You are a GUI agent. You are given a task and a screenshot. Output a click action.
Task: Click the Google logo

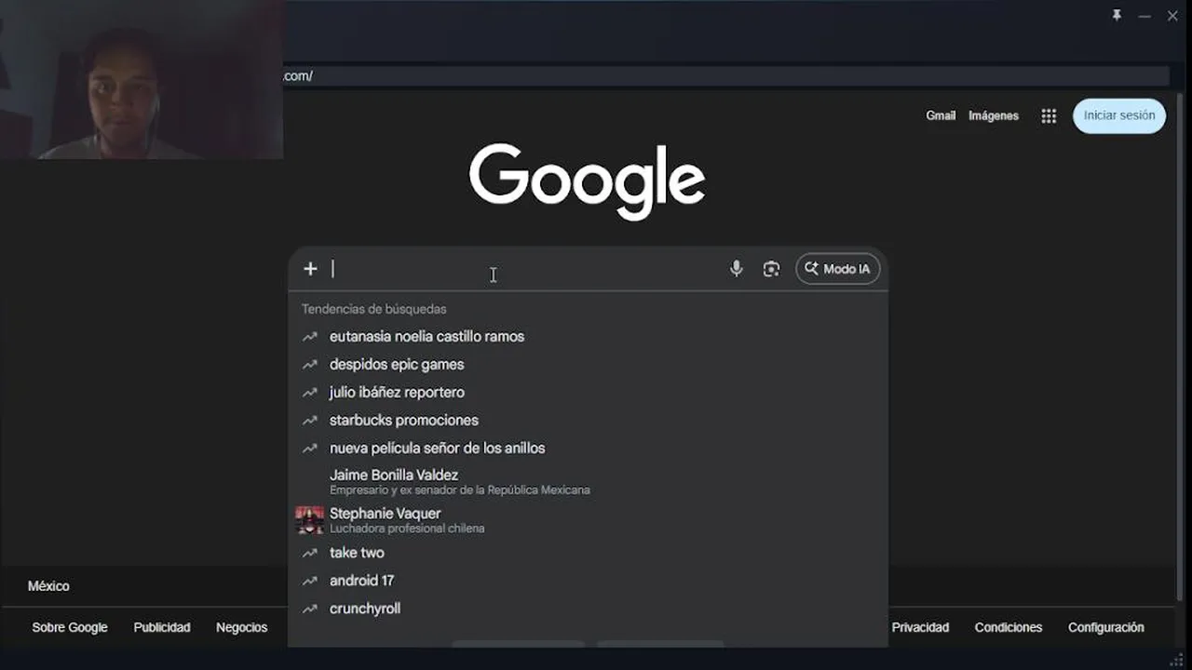(587, 181)
